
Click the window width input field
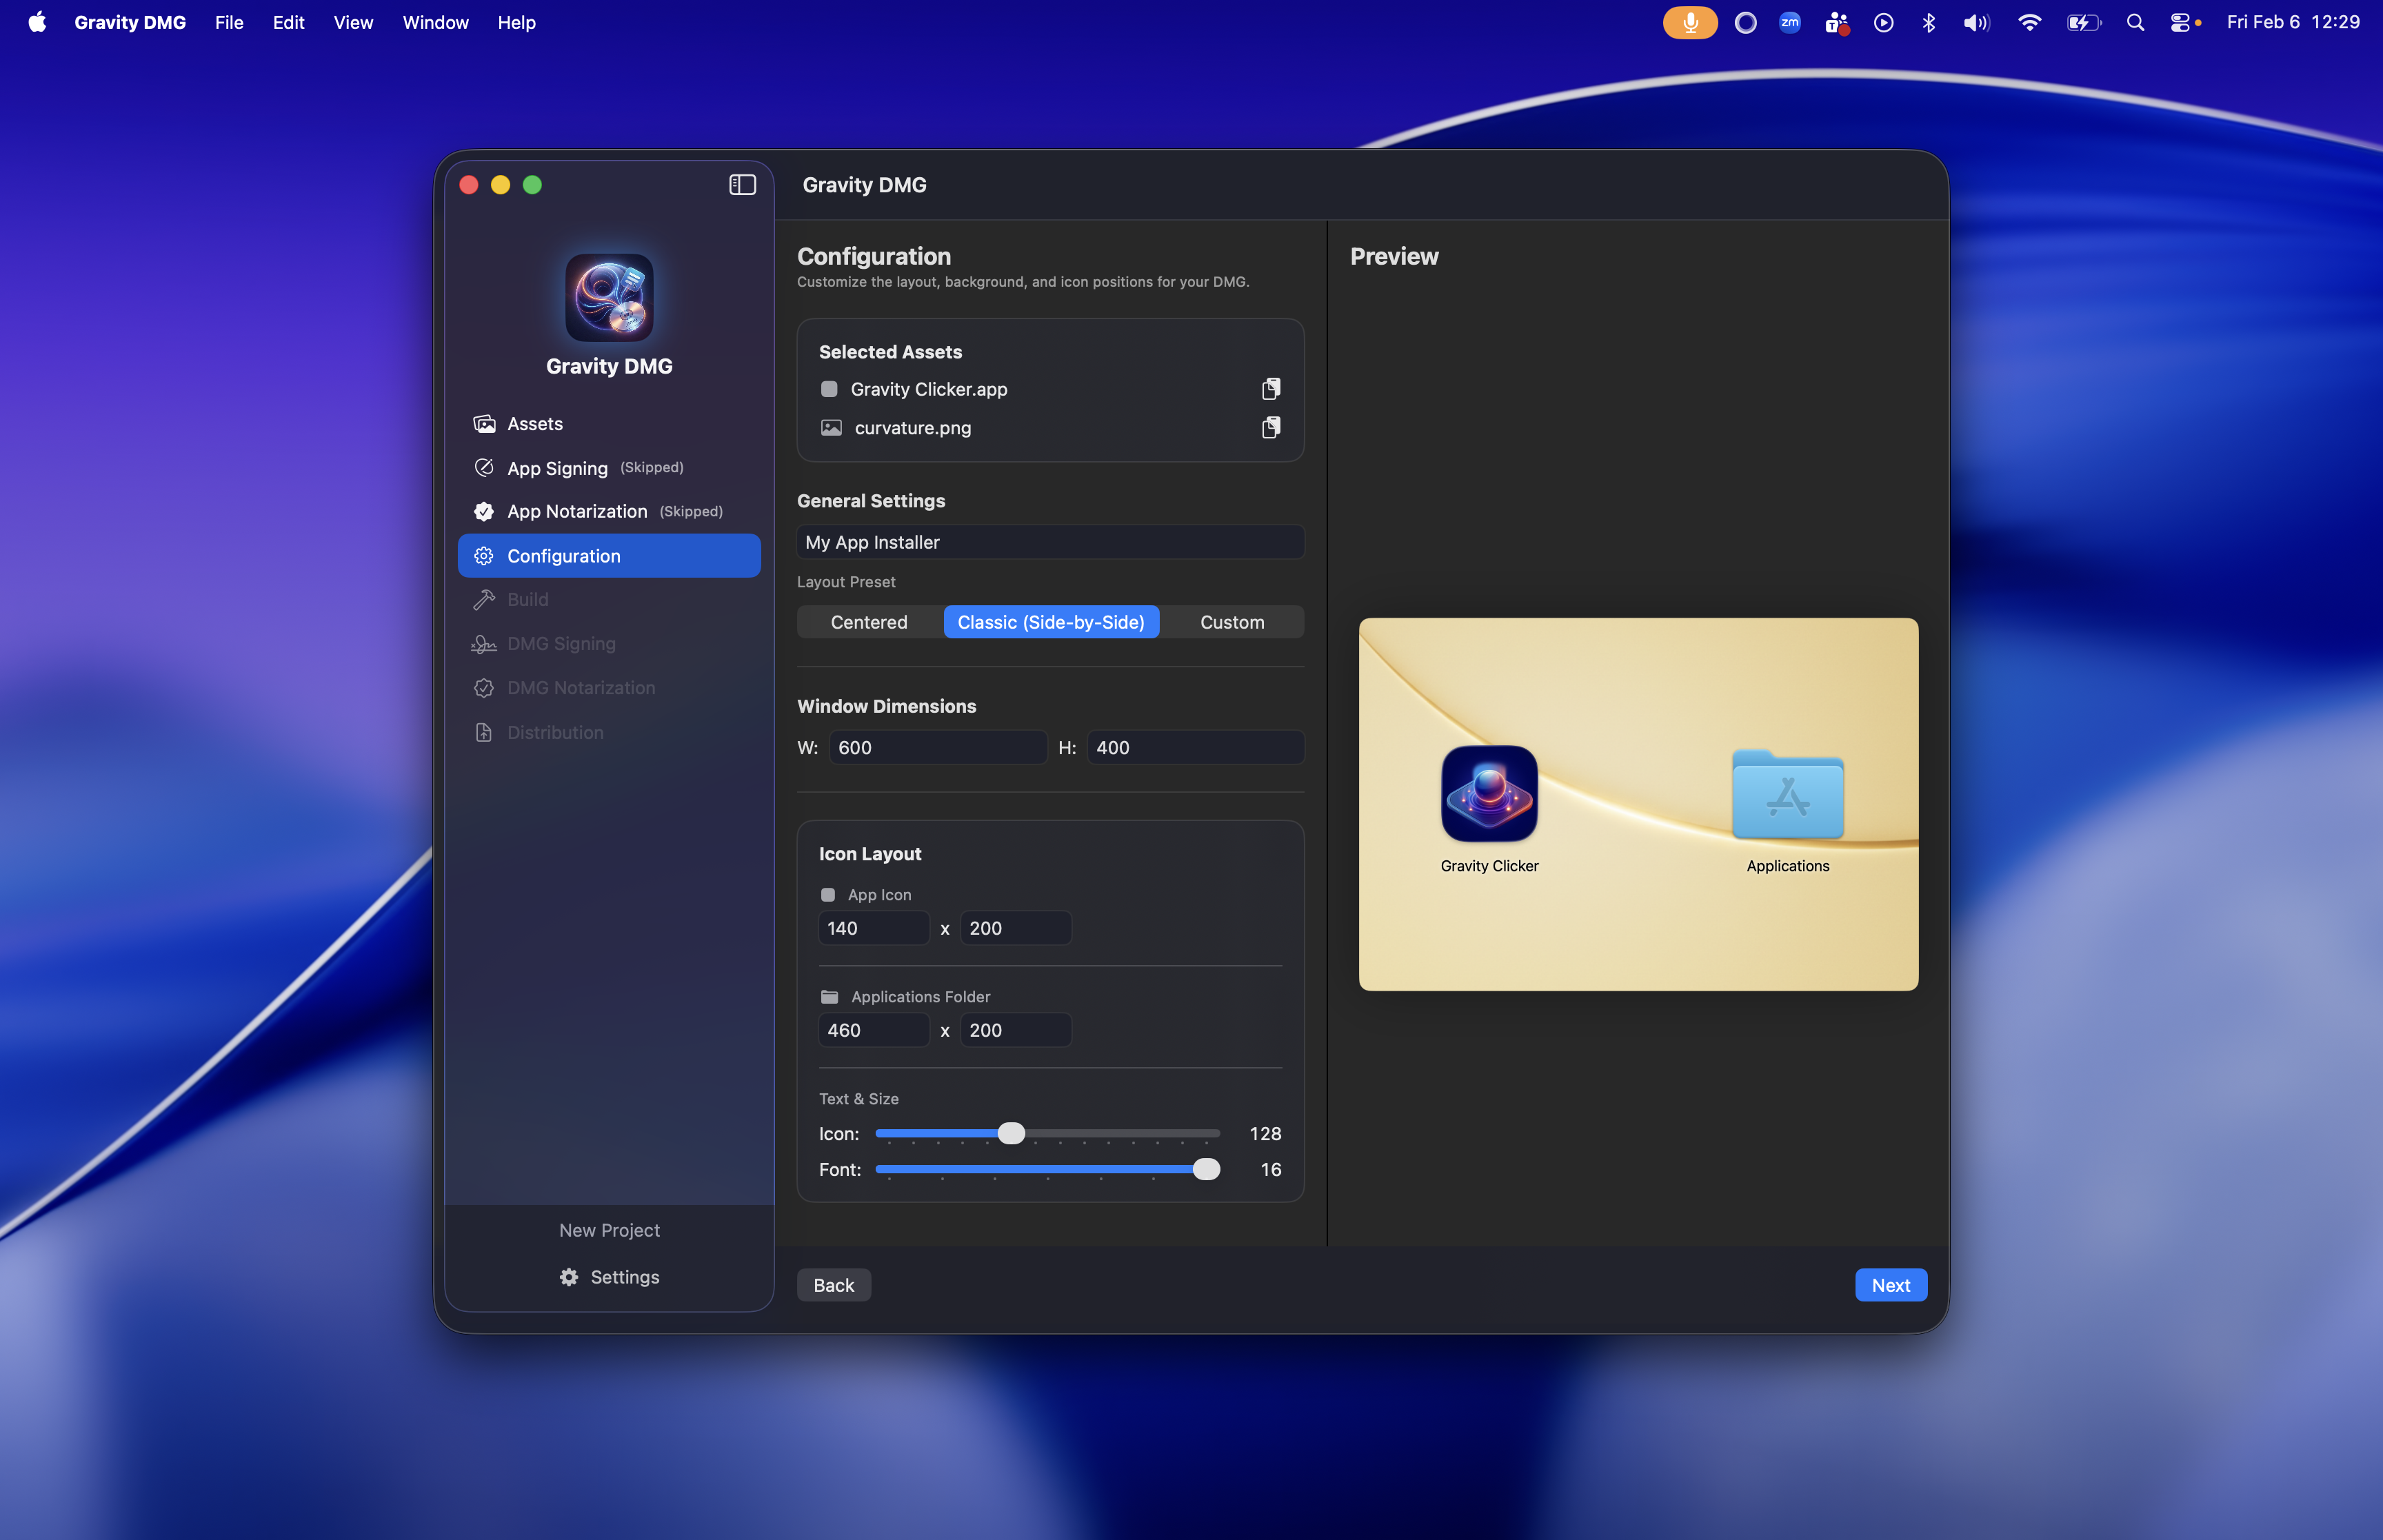point(937,748)
